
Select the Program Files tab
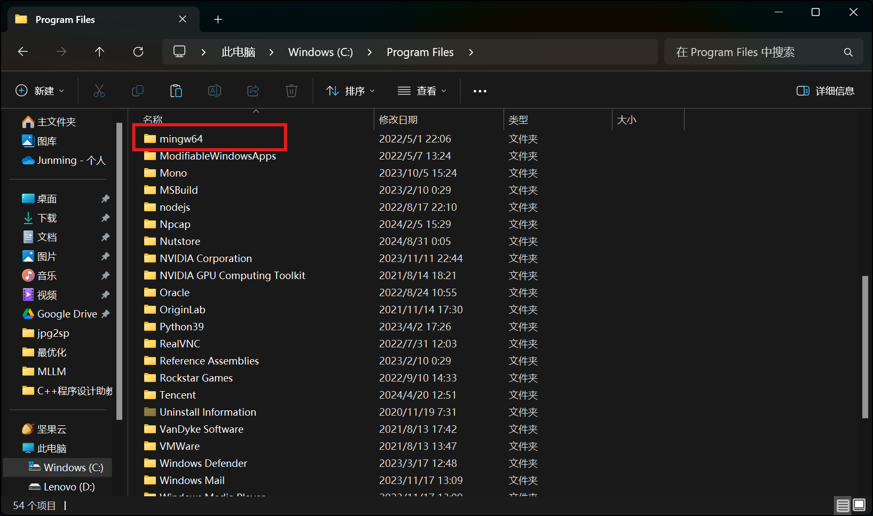click(104, 20)
